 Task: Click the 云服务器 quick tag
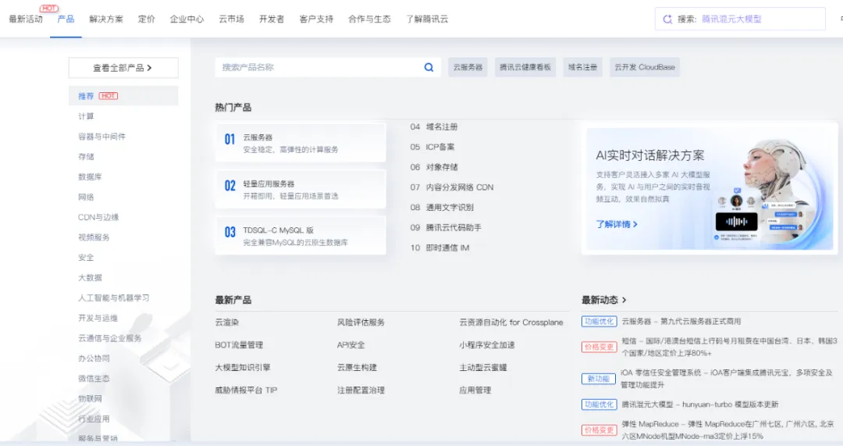(468, 67)
